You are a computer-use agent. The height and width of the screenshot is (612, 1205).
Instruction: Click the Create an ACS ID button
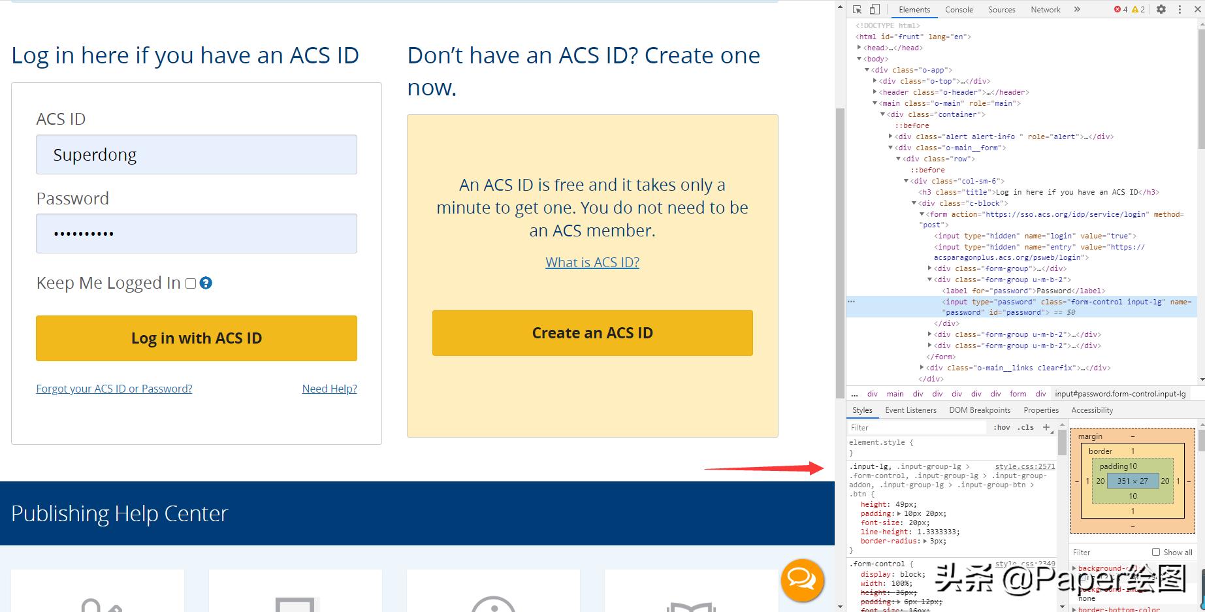[x=592, y=333]
